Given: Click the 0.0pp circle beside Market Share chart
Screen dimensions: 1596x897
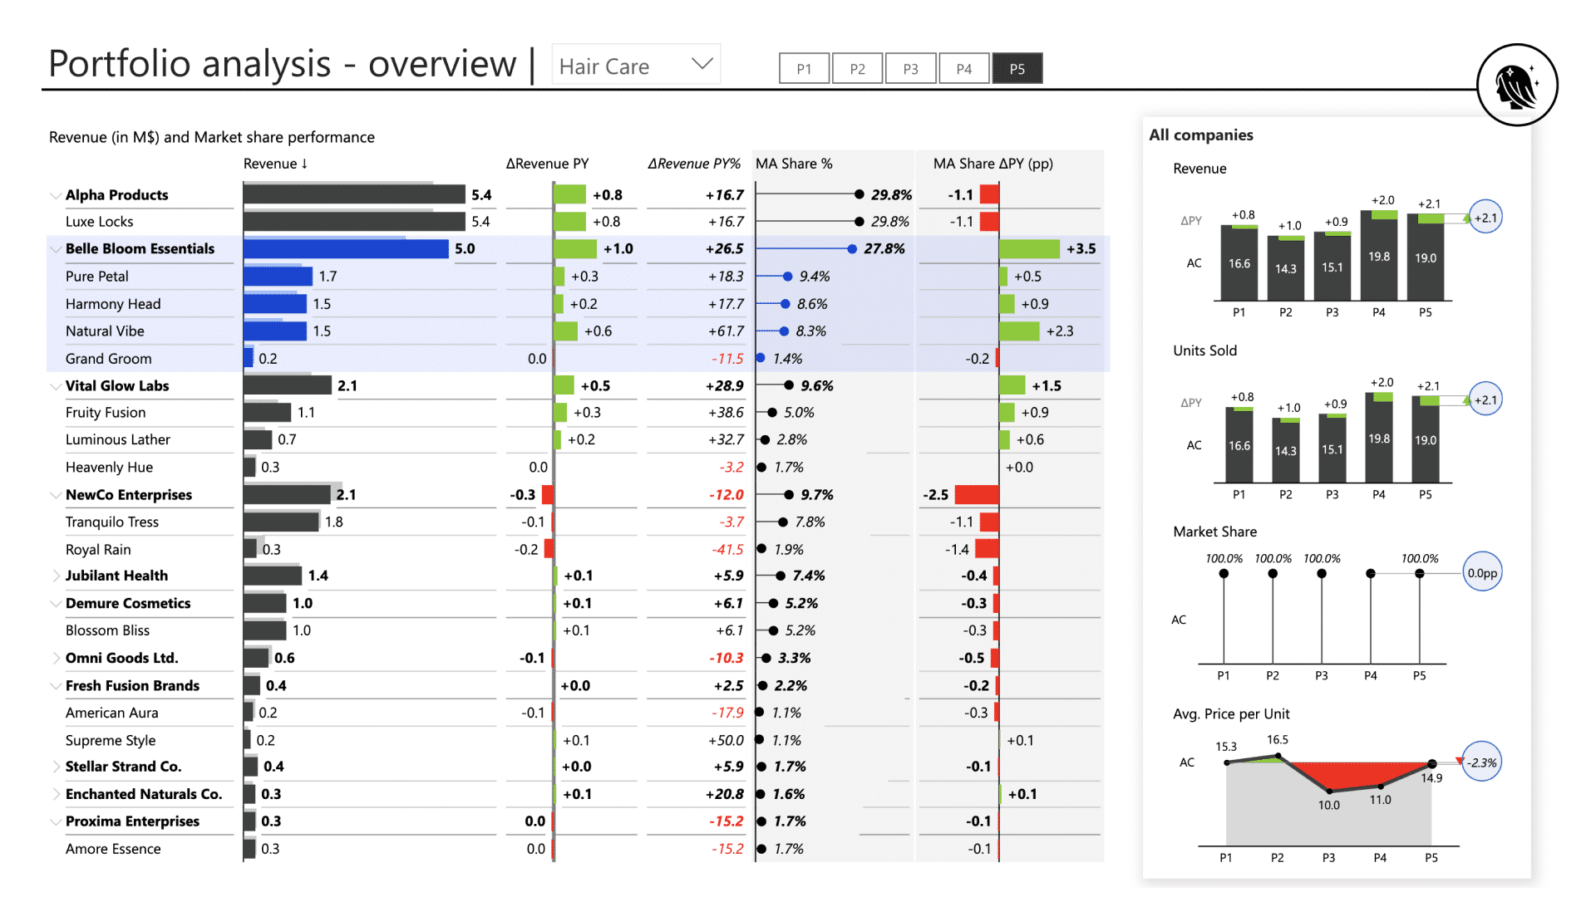Looking at the screenshot, I should point(1482,571).
